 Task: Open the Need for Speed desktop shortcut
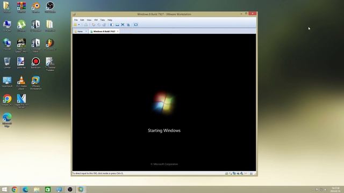click(x=21, y=46)
